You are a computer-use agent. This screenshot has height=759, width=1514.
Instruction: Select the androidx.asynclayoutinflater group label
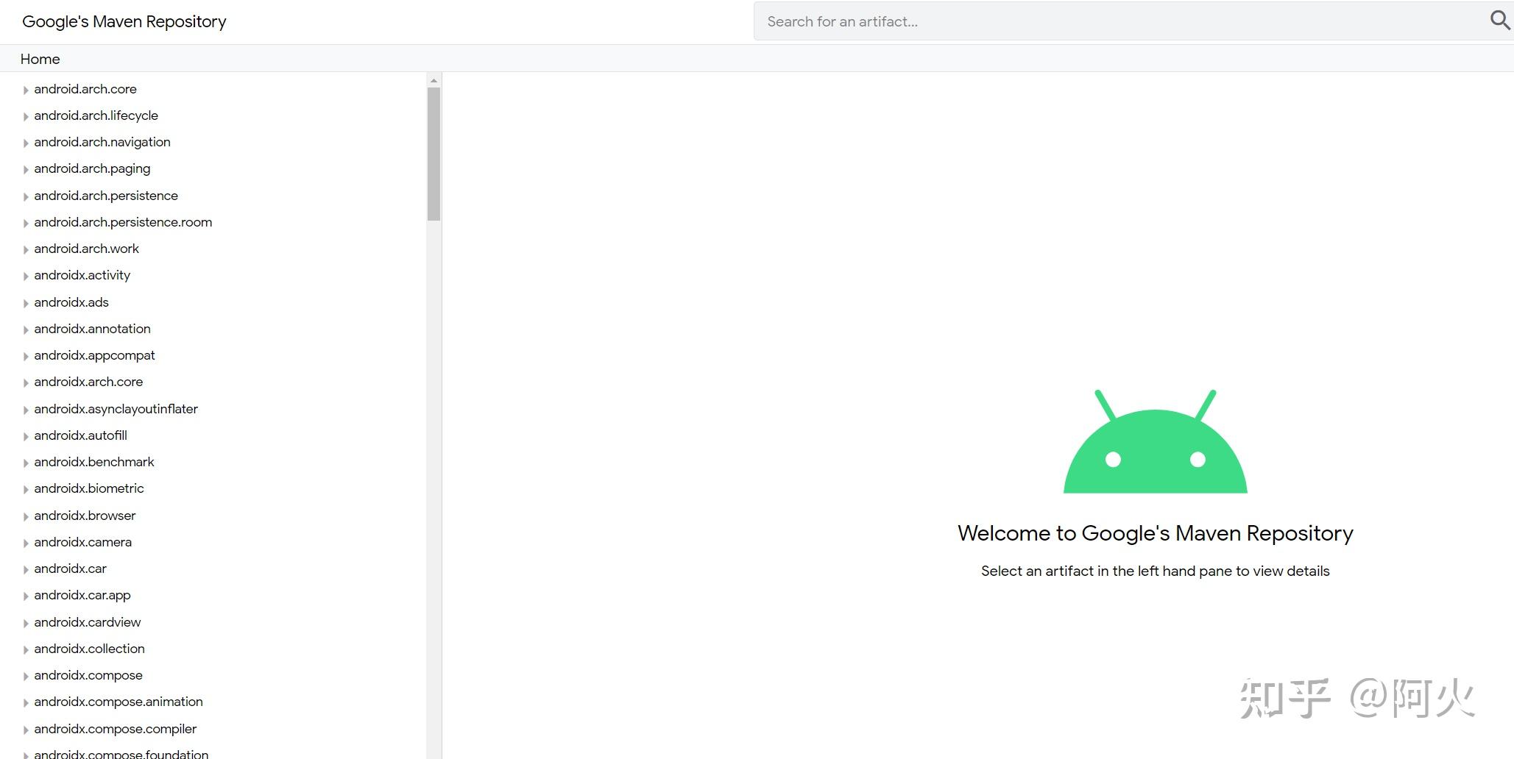[x=116, y=409]
